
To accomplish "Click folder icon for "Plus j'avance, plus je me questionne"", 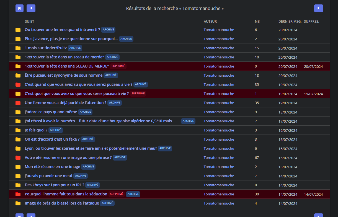I will click(x=18, y=39).
